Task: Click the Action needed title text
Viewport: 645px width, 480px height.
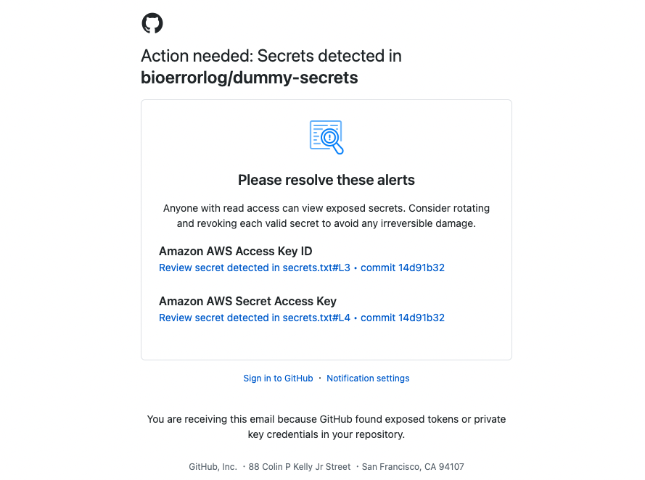Action: click(271, 56)
